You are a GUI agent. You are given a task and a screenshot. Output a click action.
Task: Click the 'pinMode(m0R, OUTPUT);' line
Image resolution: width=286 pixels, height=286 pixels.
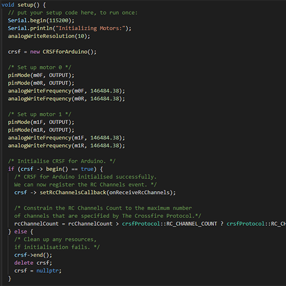pos(41,83)
